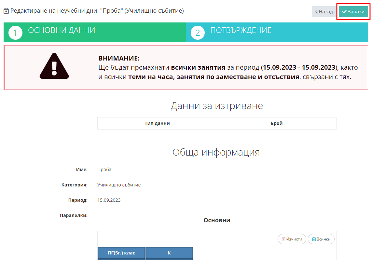This screenshot has width=371, height=260.
Task: Open the ПОТВЪРЖДЕНИЕ step tab
Action: point(241,31)
